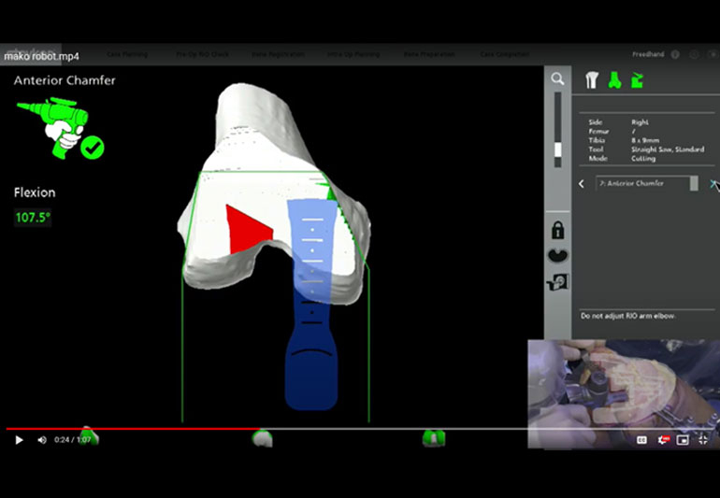
Task: Switch the video to miniplayer mode
Action: pos(683,440)
